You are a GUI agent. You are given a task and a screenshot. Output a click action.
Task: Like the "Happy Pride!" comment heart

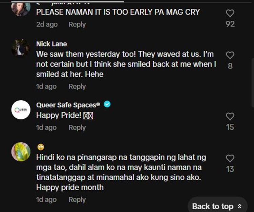pos(230,116)
